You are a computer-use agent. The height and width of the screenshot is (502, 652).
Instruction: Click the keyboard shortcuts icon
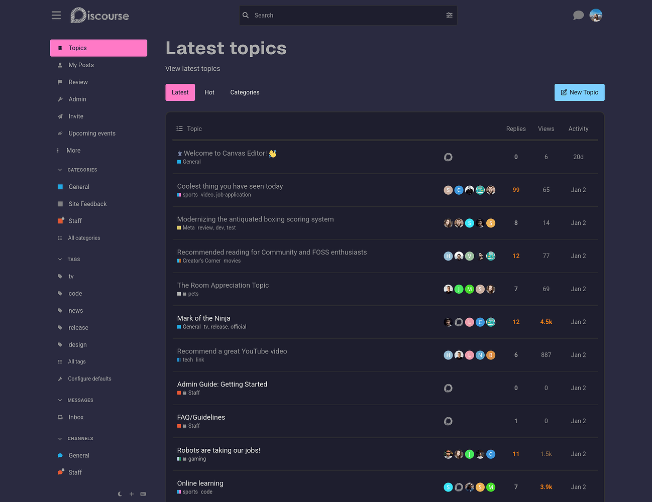coord(143,494)
